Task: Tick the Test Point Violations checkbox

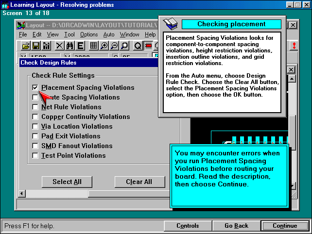Action: [35, 156]
